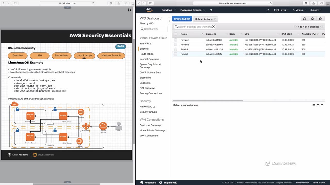Click the Internet Gateway cloud icon in diagram
330x185 pixels.
pyautogui.click(x=103, y=126)
